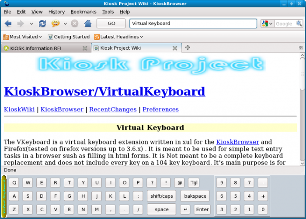
Task: Tap the slash key
Action: coord(138,209)
